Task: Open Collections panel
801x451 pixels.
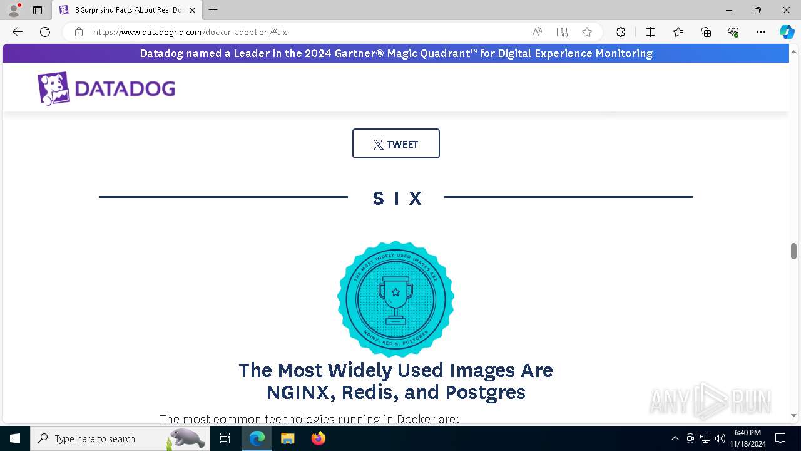Action: [x=706, y=32]
